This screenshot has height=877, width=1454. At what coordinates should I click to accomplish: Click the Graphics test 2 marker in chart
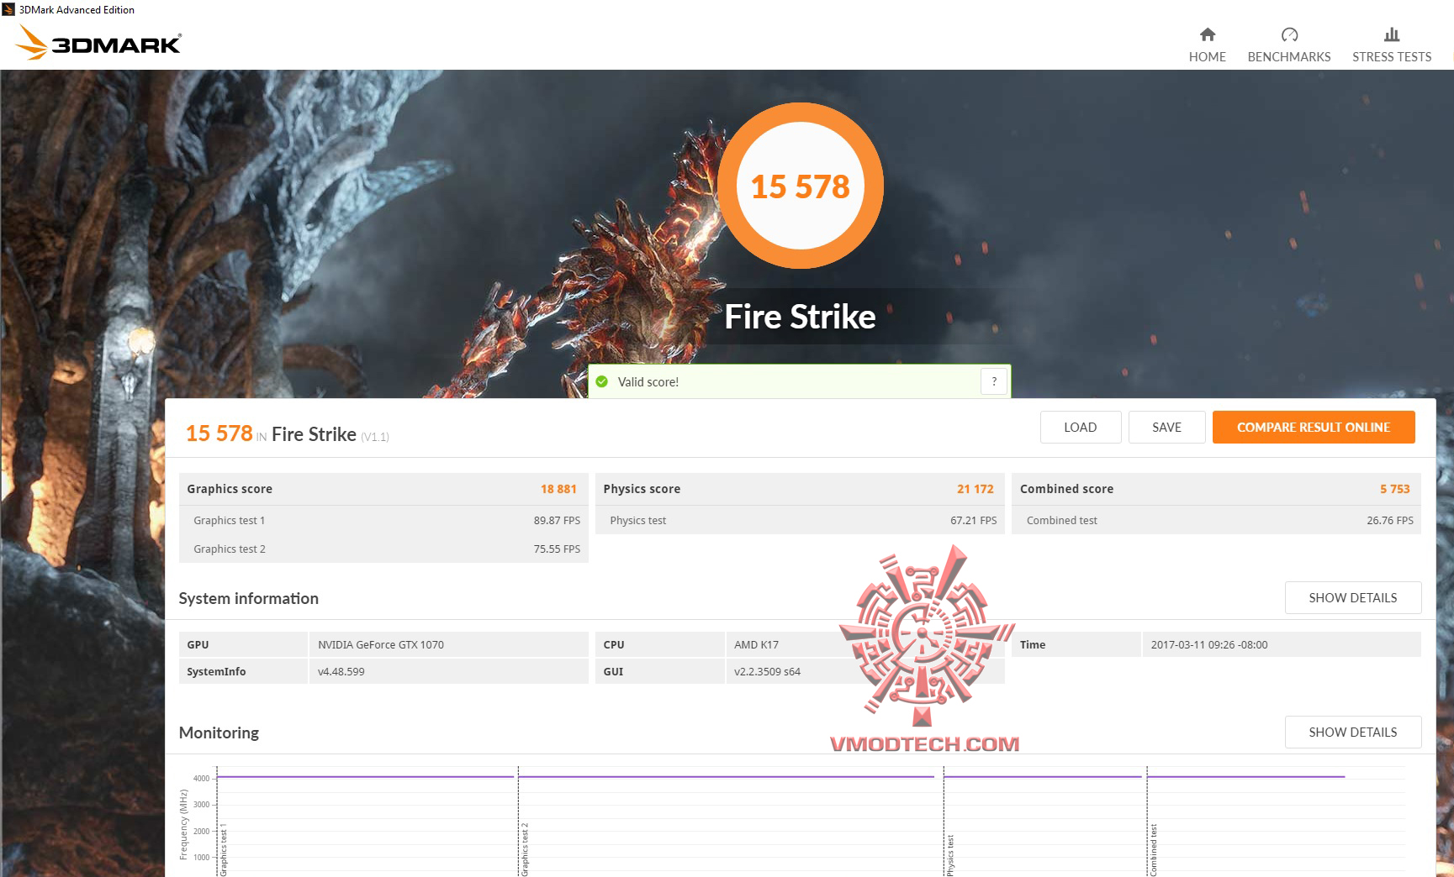pyautogui.click(x=524, y=850)
